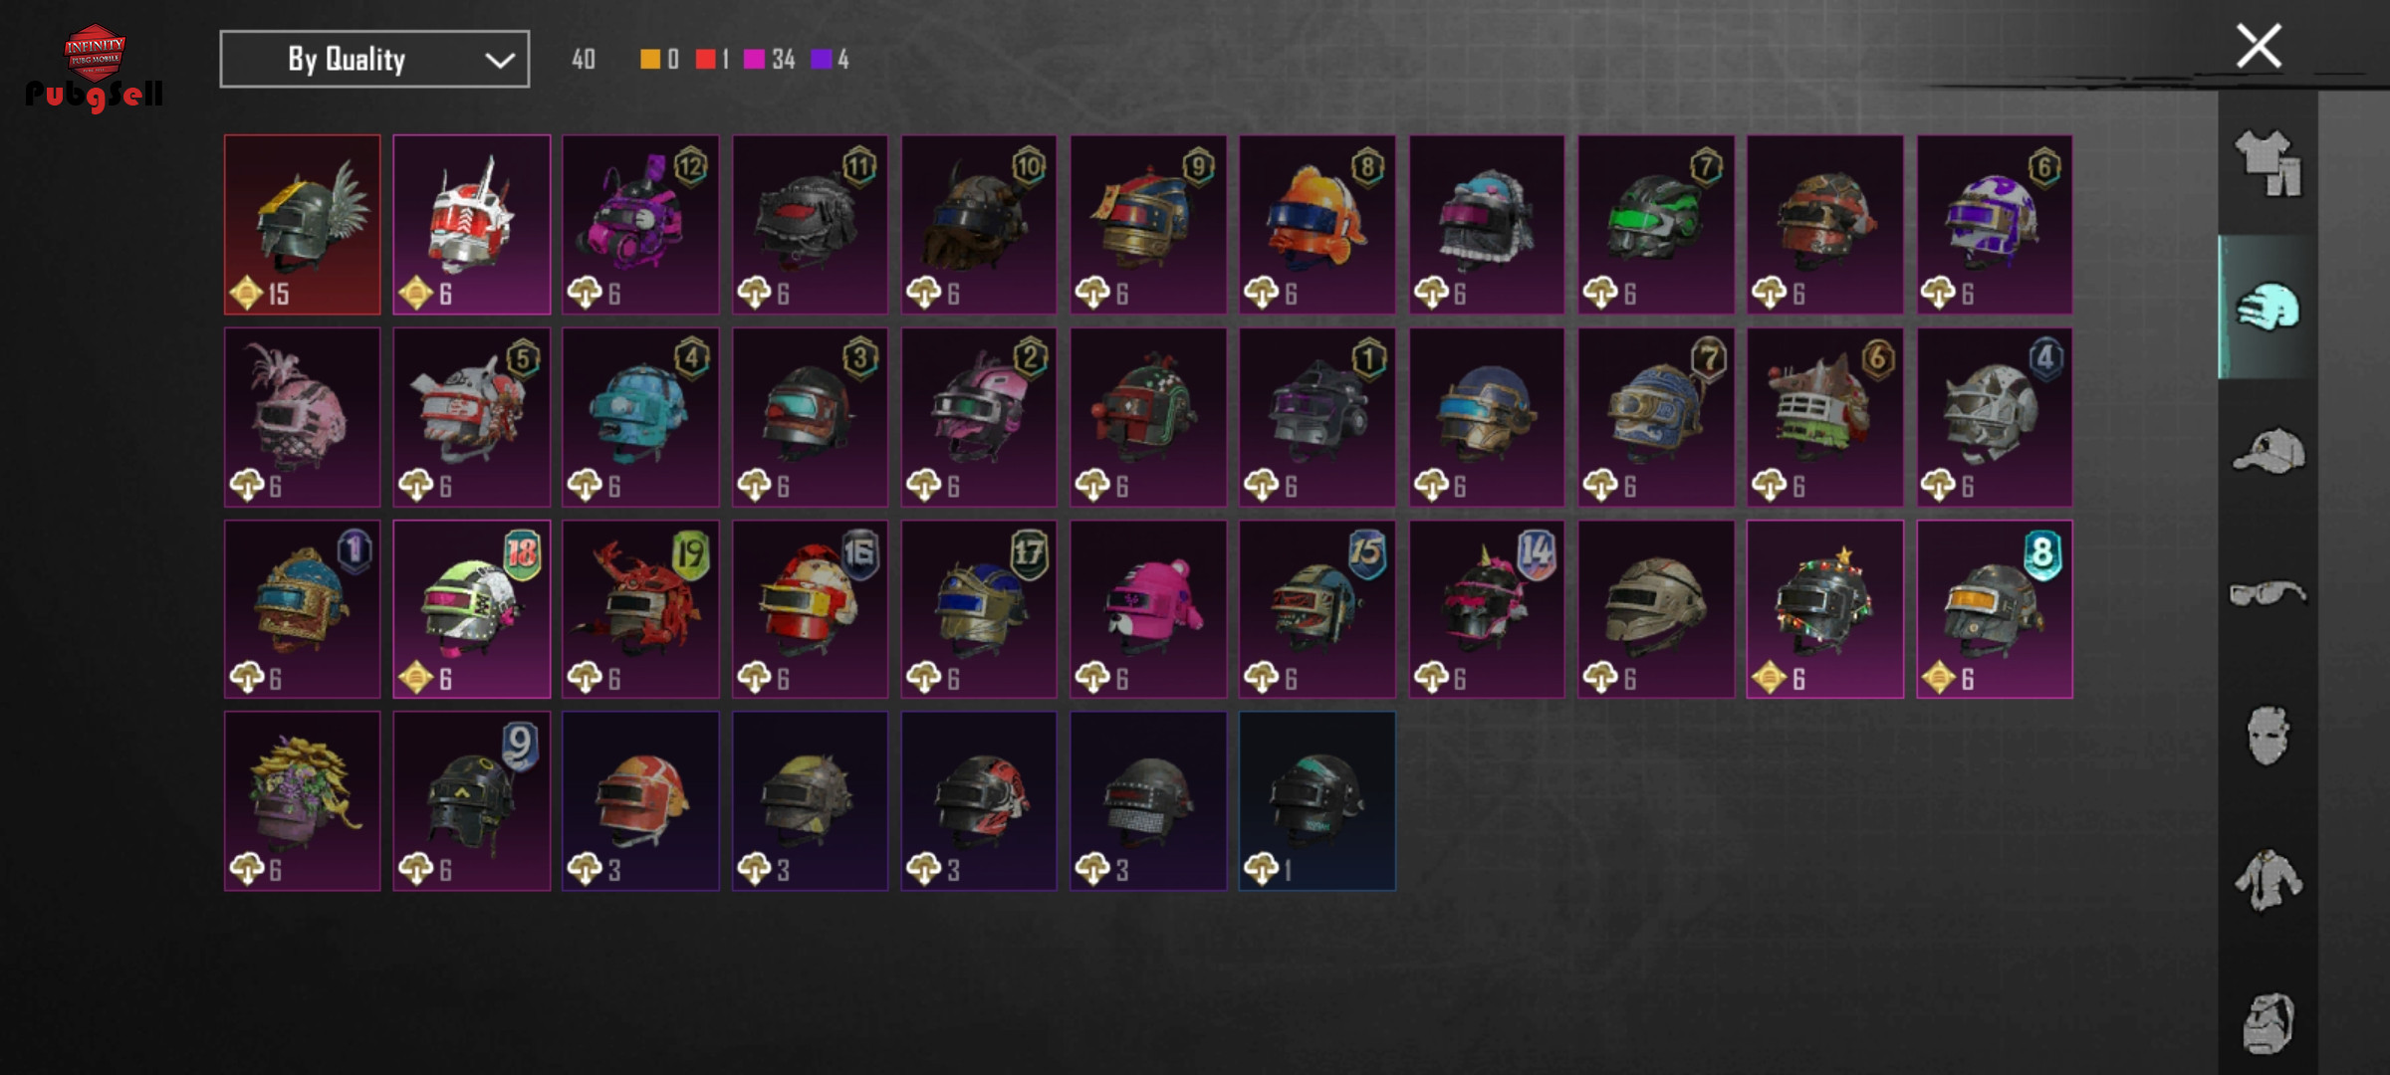The height and width of the screenshot is (1075, 2390).
Task: Filter by the magenta quality swatch showing 34
Action: point(755,60)
